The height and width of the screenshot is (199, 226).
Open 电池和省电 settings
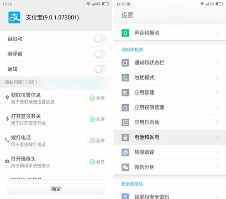[170, 137]
